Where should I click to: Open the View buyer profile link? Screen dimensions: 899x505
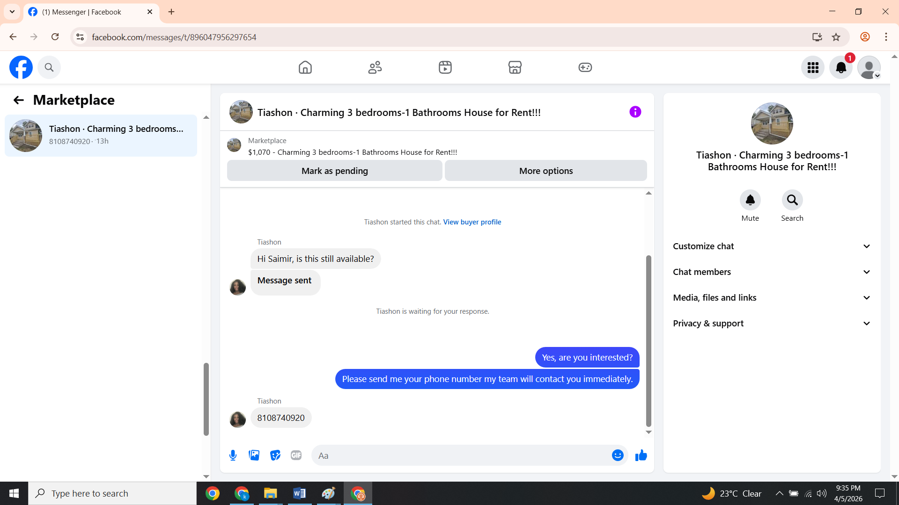(x=472, y=222)
